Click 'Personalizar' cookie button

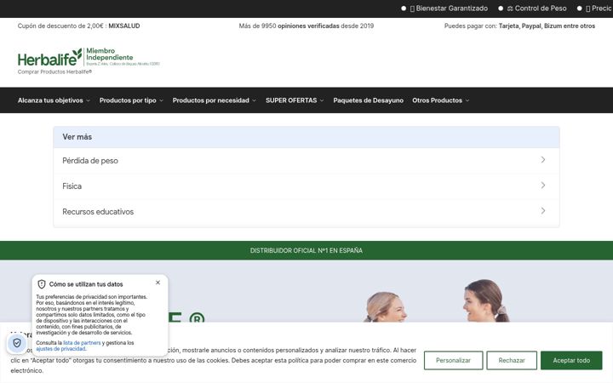pos(453,360)
